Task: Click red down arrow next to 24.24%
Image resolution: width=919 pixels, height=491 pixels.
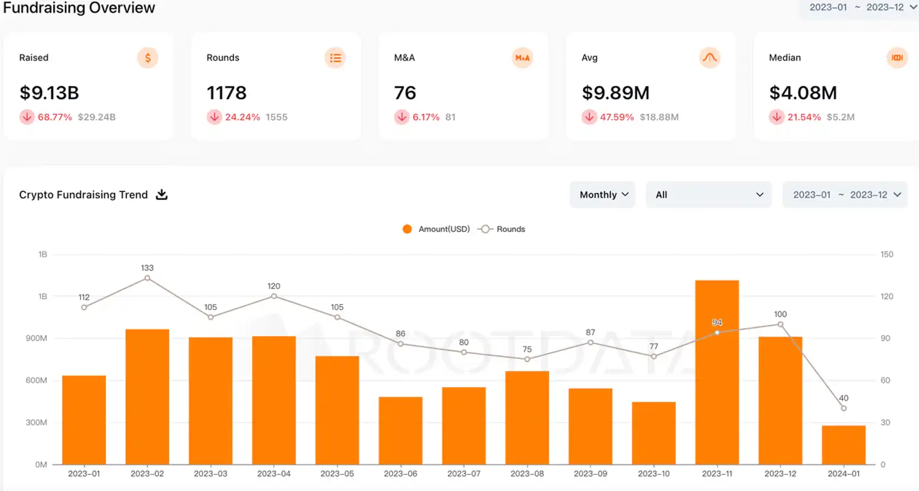Action: coord(214,117)
